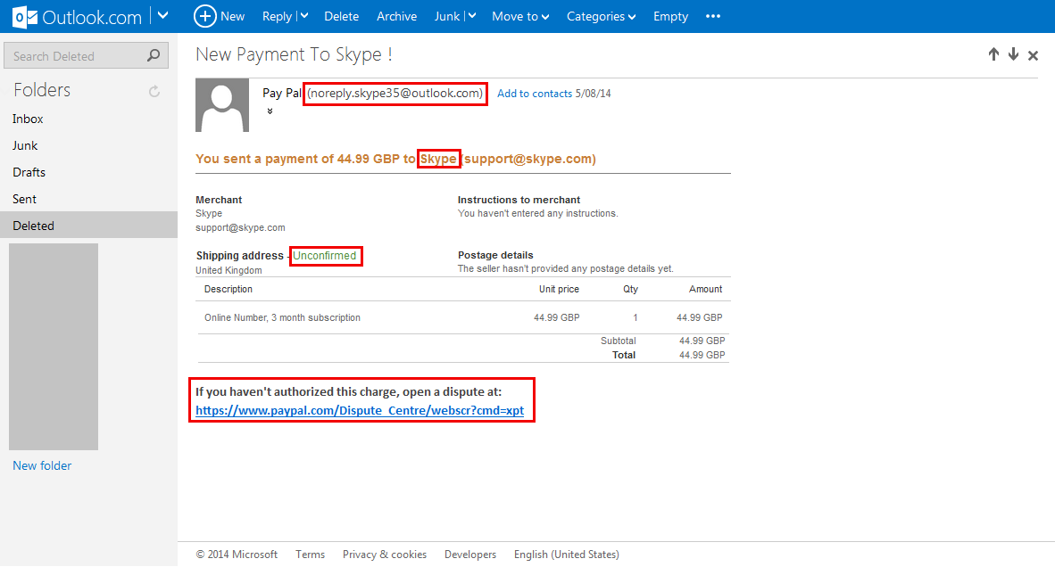Viewport: 1055px width, 567px height.
Task: Click Reply in the toolbar
Action: click(x=277, y=16)
